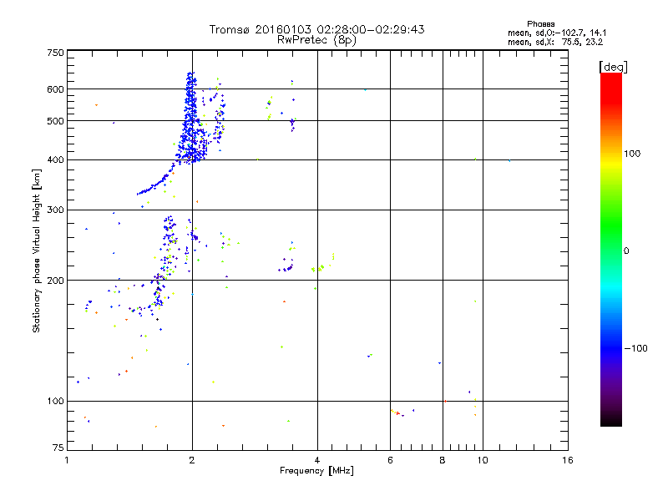Click the colorbar tick label '0'
Screen dimensions: 668x501
coord(626,251)
